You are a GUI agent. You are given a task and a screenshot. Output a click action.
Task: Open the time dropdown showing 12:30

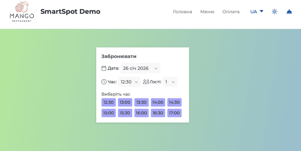(x=129, y=82)
